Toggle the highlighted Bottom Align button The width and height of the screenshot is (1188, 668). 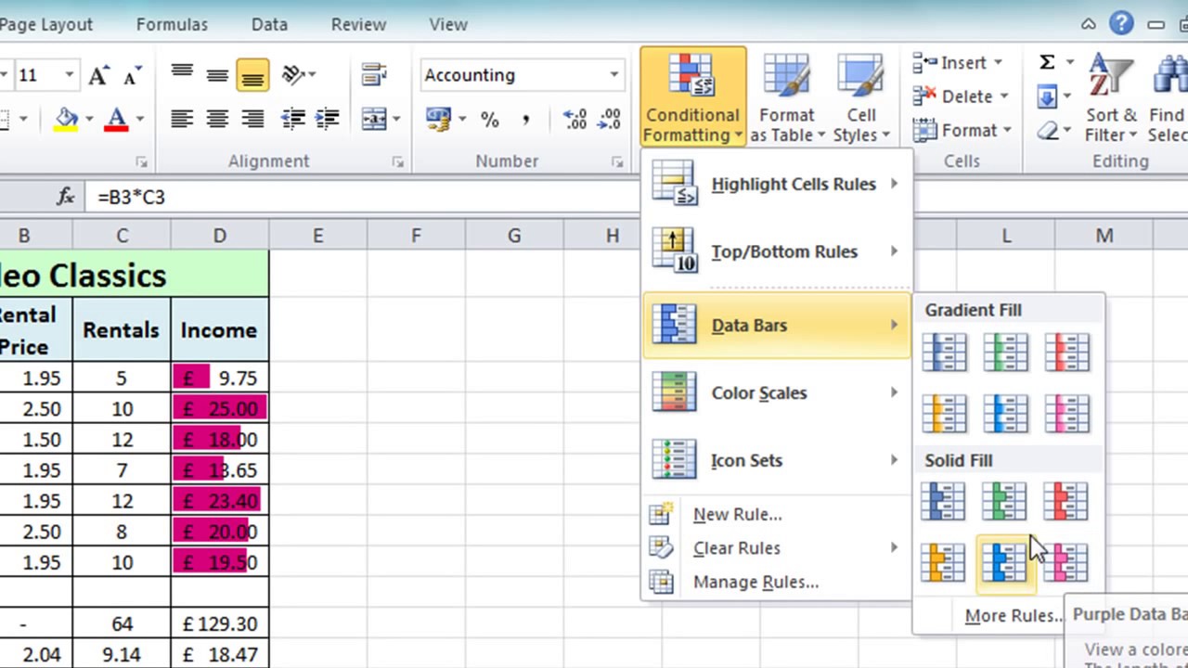tap(252, 75)
